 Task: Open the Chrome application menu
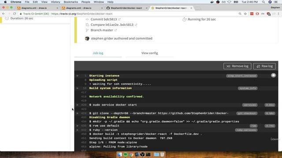pos(16,2)
